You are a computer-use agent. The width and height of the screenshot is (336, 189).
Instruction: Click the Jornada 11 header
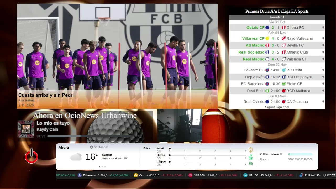pyautogui.click(x=277, y=17)
